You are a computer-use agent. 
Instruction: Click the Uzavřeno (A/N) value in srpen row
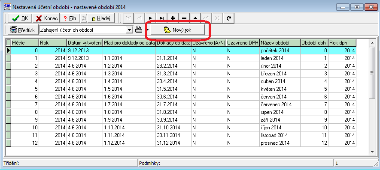209,112
